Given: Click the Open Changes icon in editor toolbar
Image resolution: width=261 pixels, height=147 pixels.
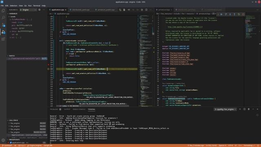Looking at the screenshot, I should (x=120, y=10).
